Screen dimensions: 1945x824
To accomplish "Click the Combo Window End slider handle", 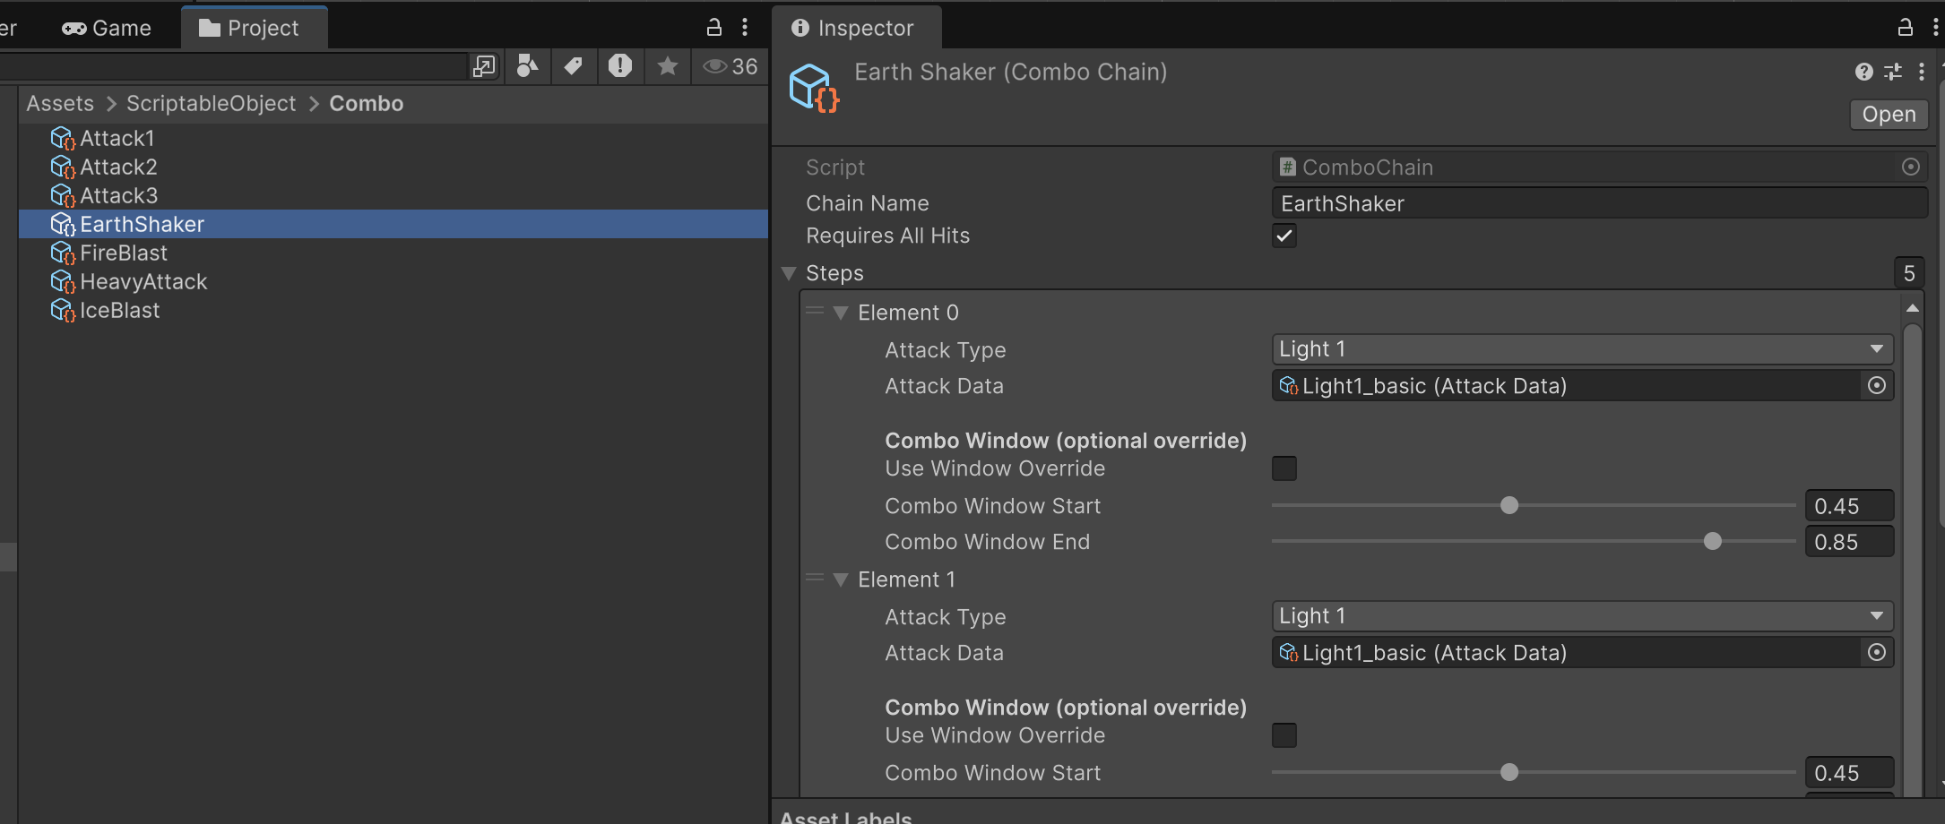I will (1712, 542).
